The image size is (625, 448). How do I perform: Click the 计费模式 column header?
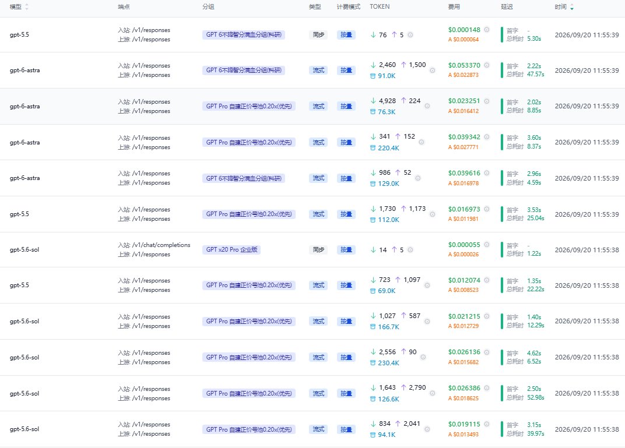coord(349,7)
